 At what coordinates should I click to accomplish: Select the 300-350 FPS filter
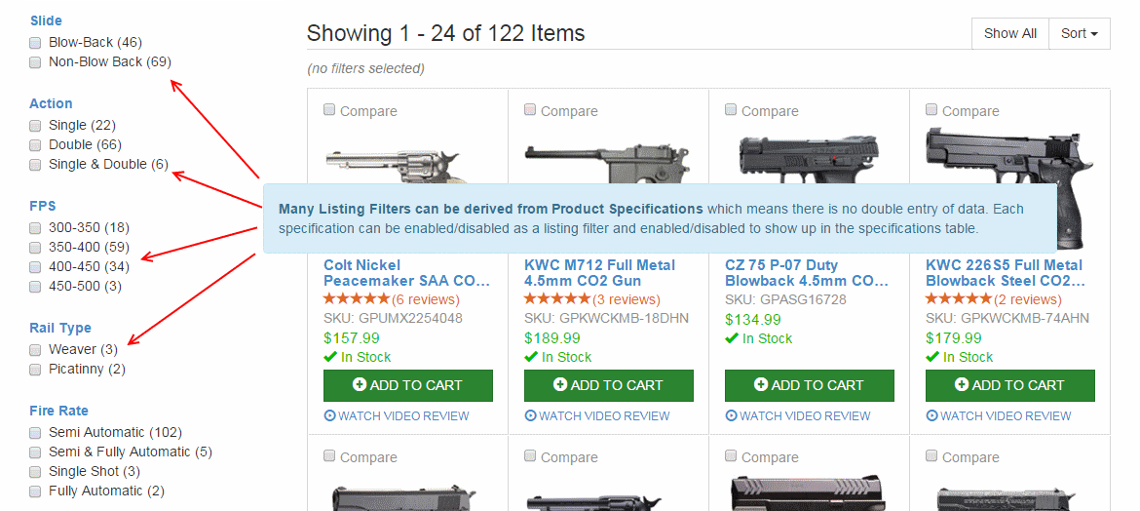35,228
